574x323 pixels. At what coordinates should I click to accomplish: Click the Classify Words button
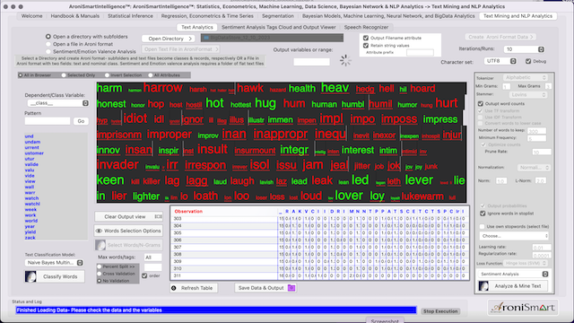click(x=55, y=276)
